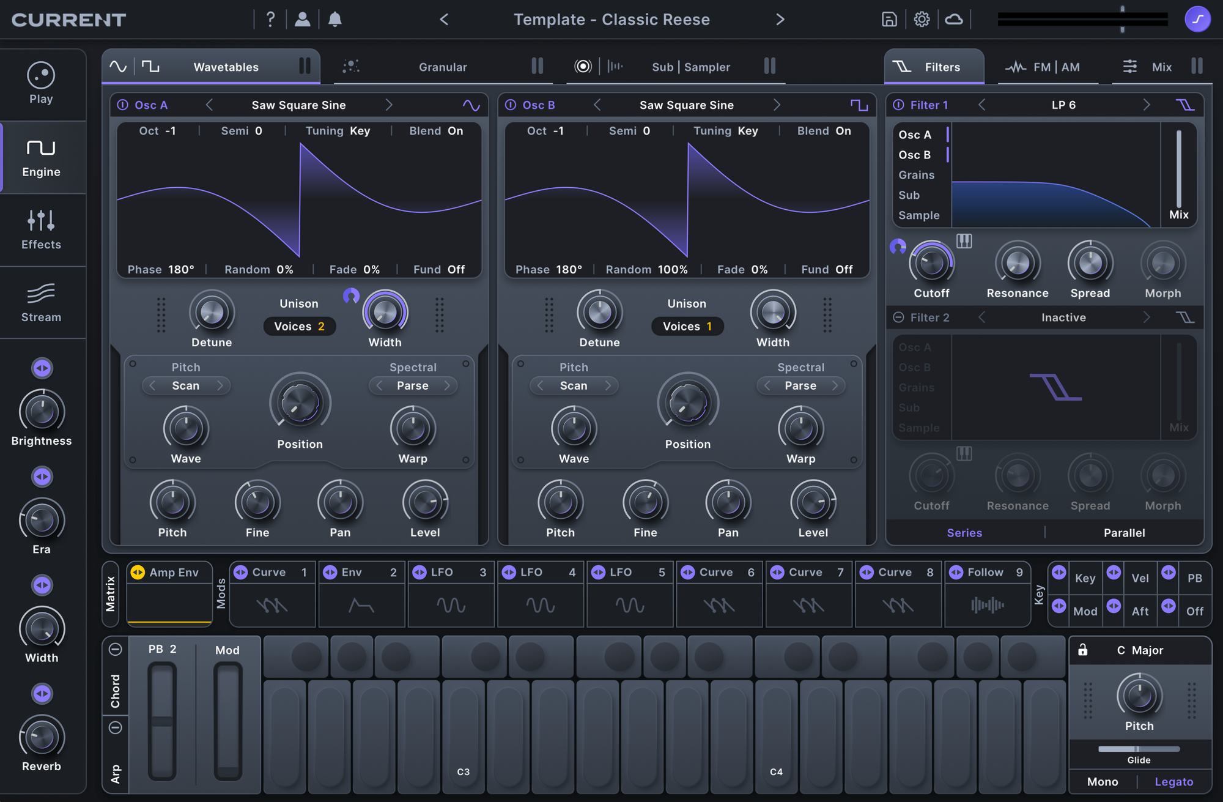The image size is (1223, 802).
Task: Open the notifications bell icon
Action: (x=334, y=20)
